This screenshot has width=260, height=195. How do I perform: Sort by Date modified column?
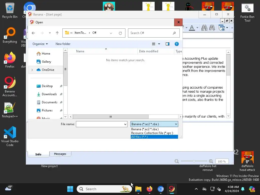point(156,51)
